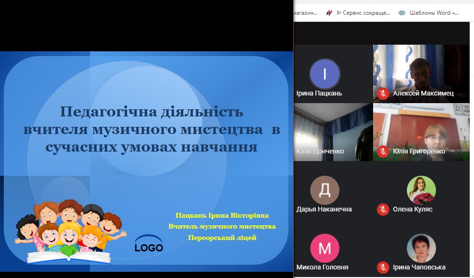Viewport: 474px width, 278px height.
Task: Click Ірина Чаповська's profile photo
Action: click(421, 249)
